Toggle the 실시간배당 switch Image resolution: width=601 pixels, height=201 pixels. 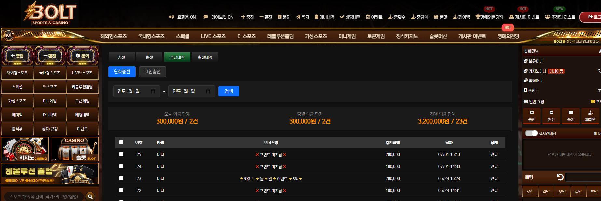[x=531, y=133]
